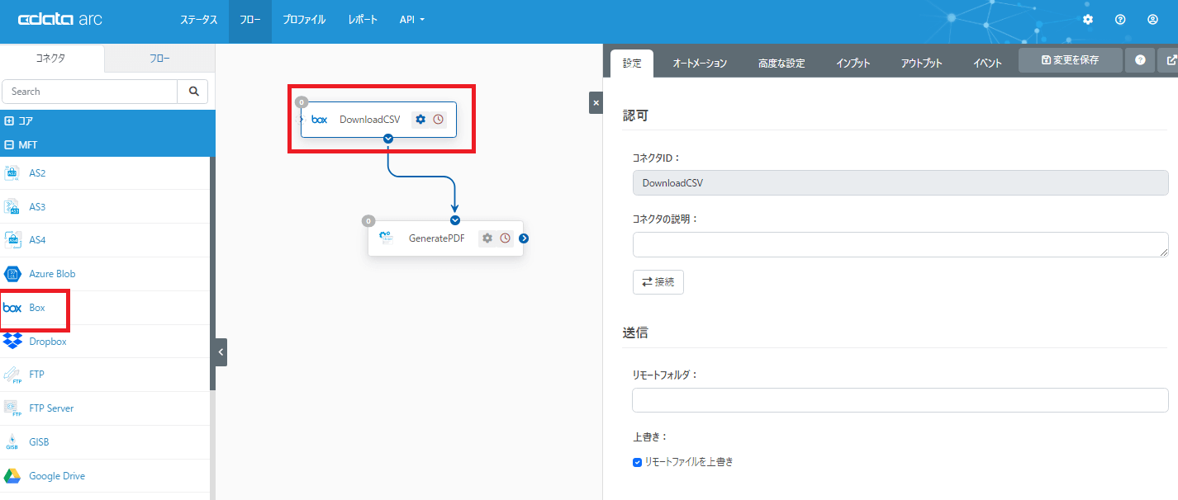Toggle the remote file overwrite checkbox
This screenshot has width=1178, height=500.
coord(638,462)
